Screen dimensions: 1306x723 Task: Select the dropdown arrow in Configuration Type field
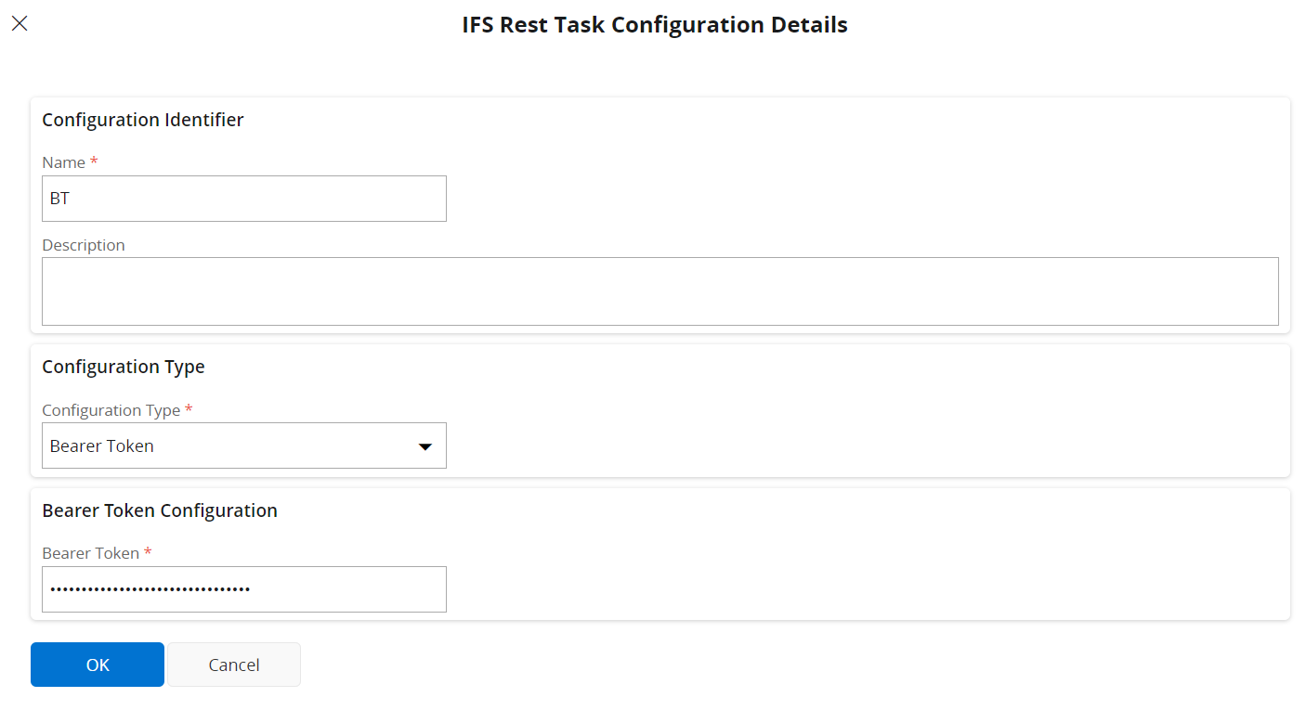coord(425,445)
